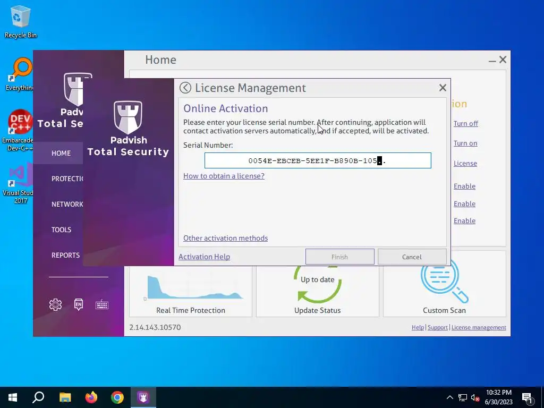Image resolution: width=544 pixels, height=408 pixels.
Task: Open Visual Studio 2017 desktop shortcut
Action: (x=19, y=183)
